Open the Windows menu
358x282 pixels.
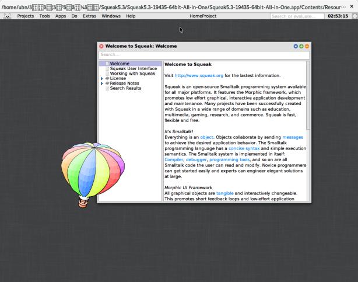click(111, 16)
